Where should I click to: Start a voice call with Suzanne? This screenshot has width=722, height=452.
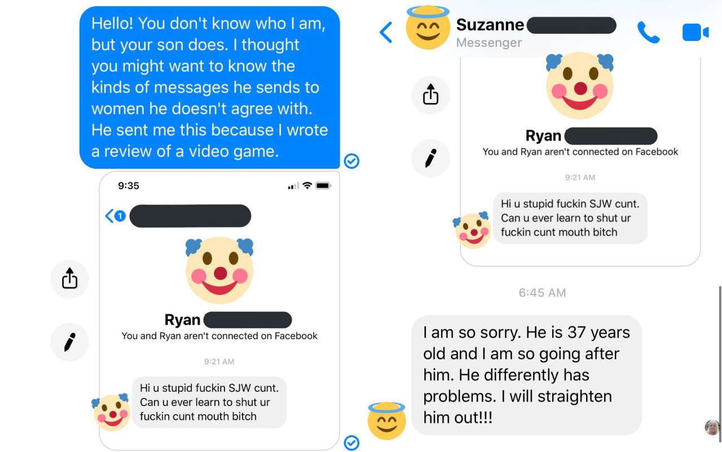tap(648, 32)
